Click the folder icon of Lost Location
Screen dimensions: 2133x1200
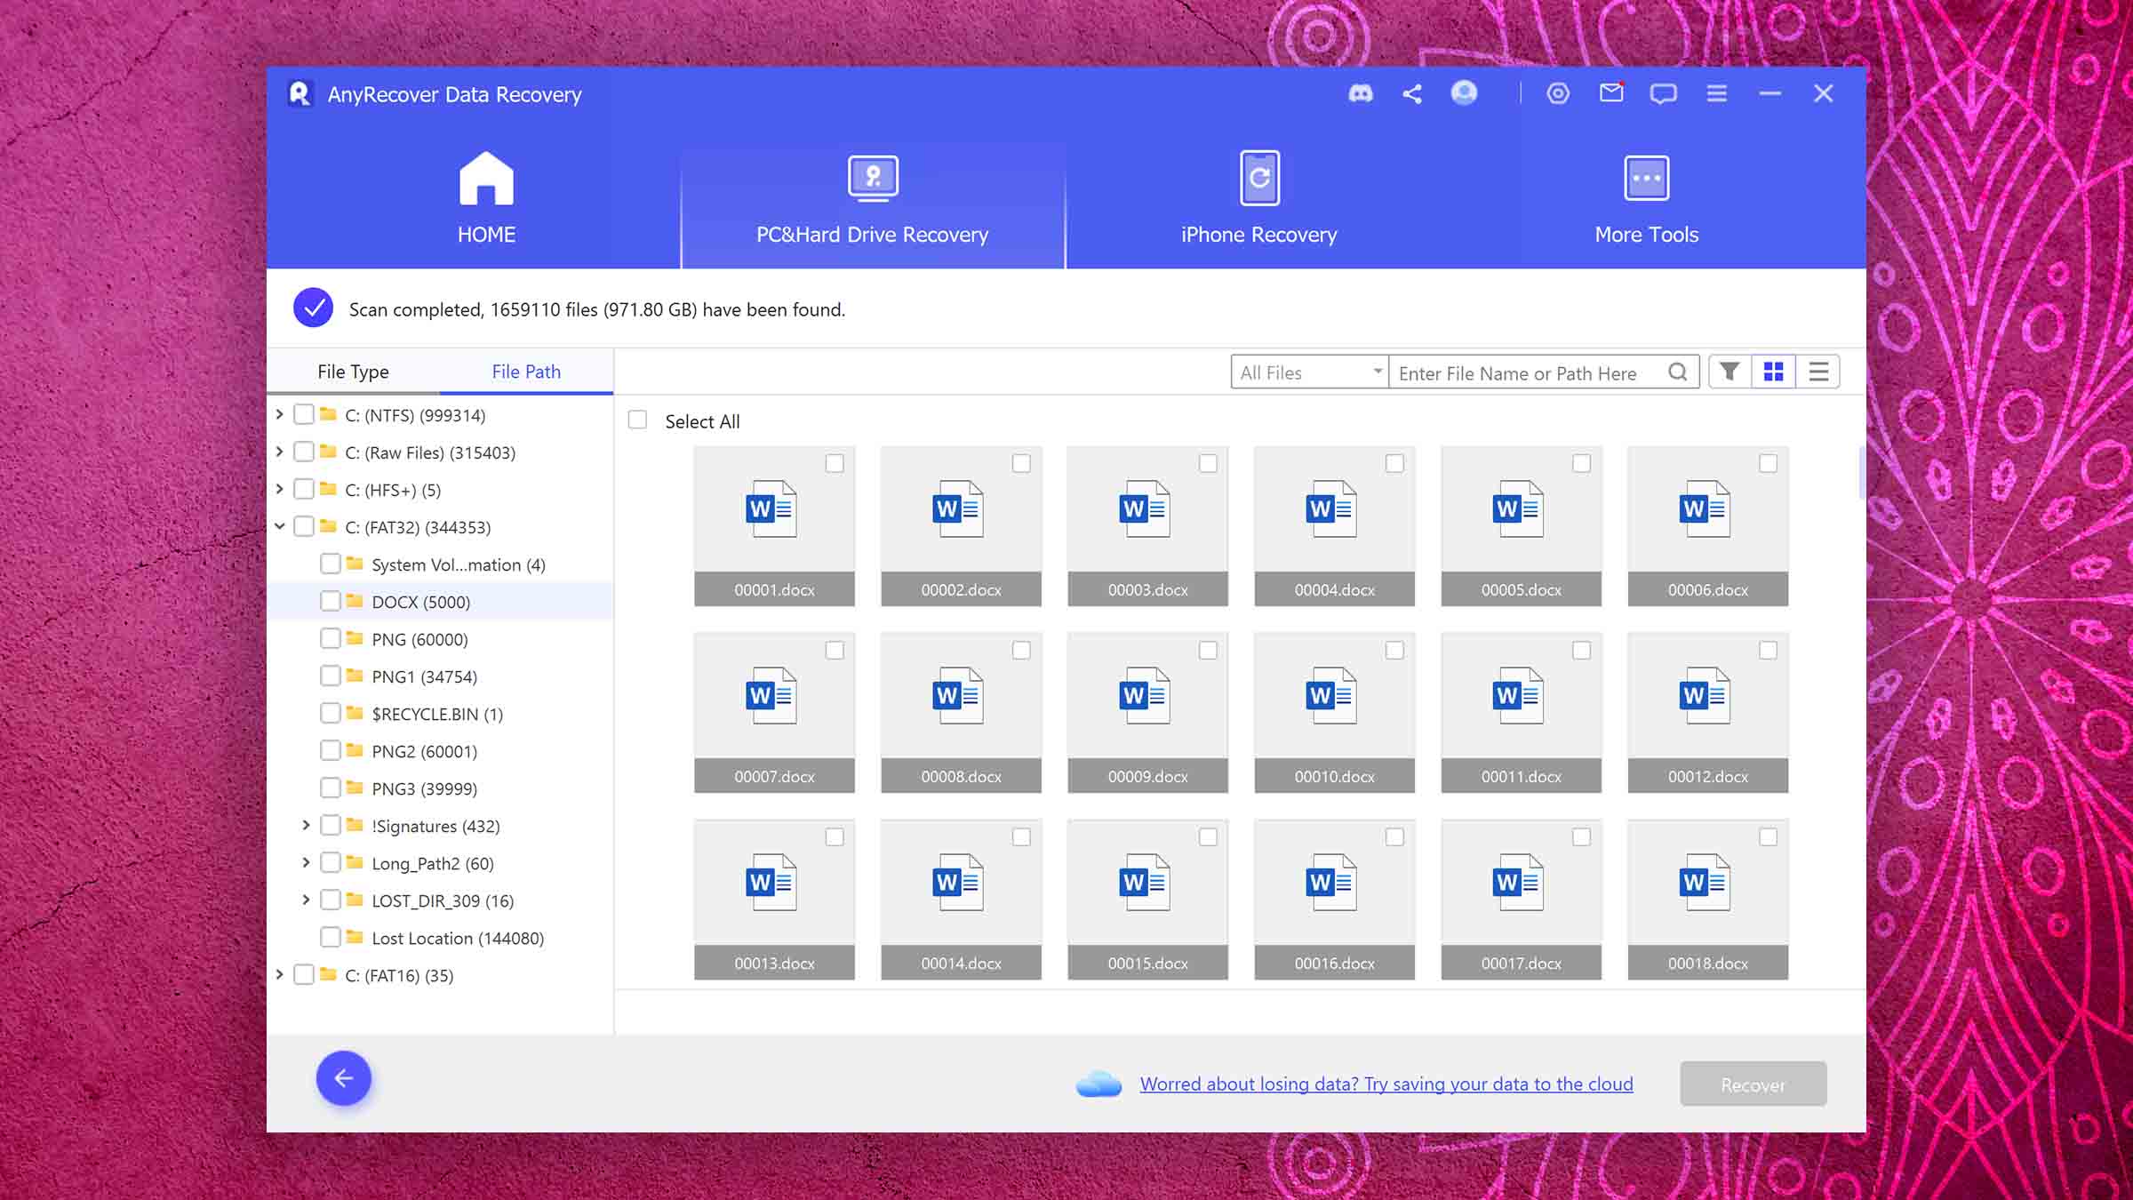[355, 937]
